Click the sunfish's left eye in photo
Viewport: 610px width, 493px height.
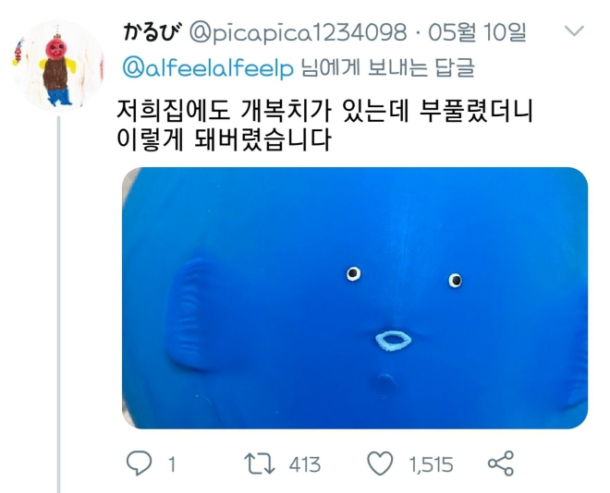click(353, 273)
